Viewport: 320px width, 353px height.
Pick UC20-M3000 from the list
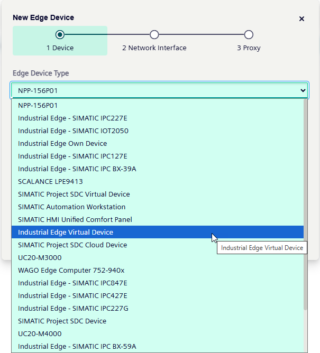coord(158,257)
